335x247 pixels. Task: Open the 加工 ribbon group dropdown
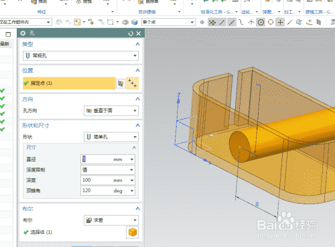[x=299, y=12]
